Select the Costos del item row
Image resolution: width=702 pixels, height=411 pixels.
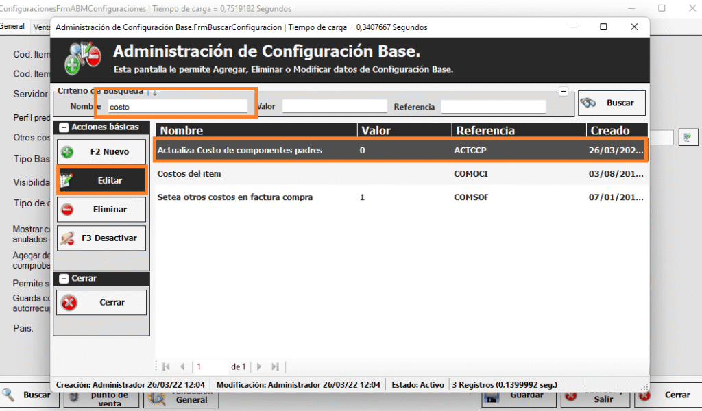coord(189,174)
